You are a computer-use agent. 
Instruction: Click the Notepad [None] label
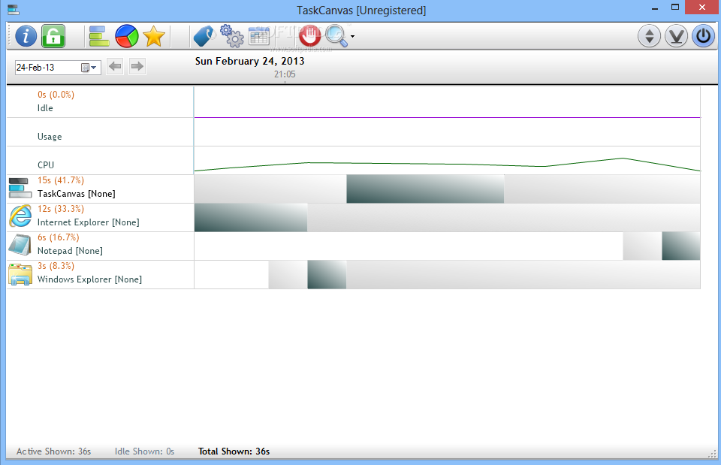pos(70,251)
